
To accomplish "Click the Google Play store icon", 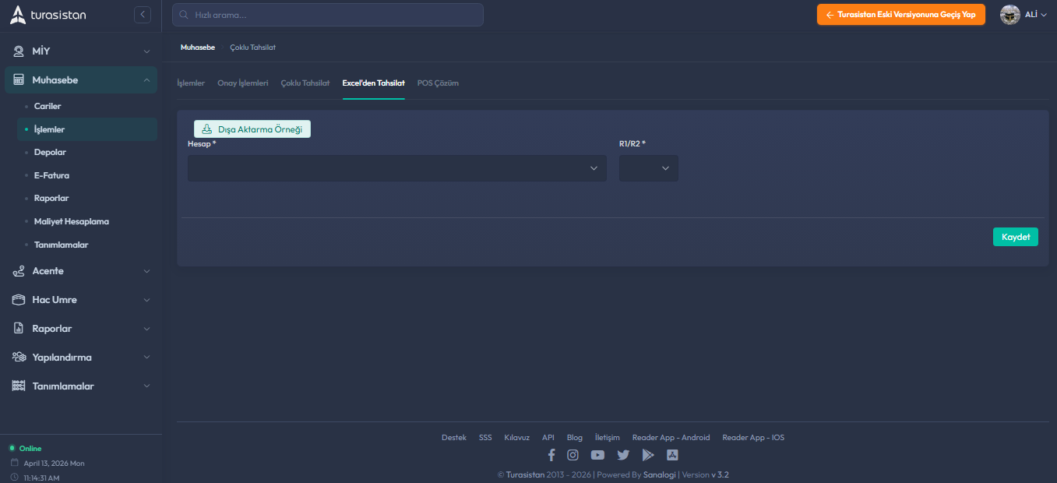I will 648,455.
